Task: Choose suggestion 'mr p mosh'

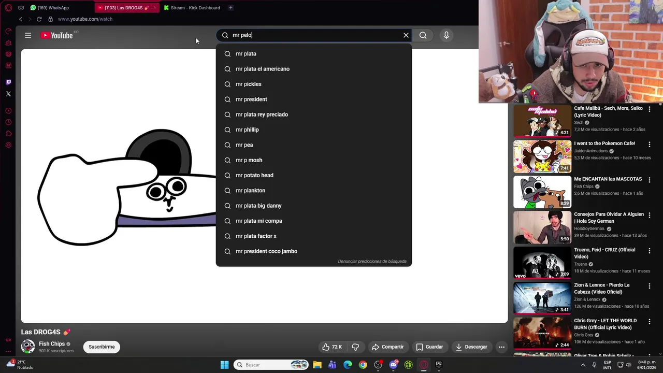Action: coord(314,160)
